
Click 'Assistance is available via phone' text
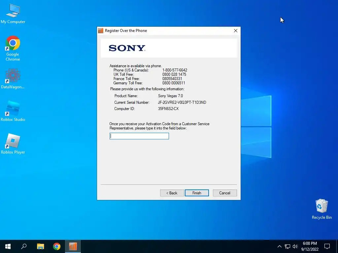136,66
